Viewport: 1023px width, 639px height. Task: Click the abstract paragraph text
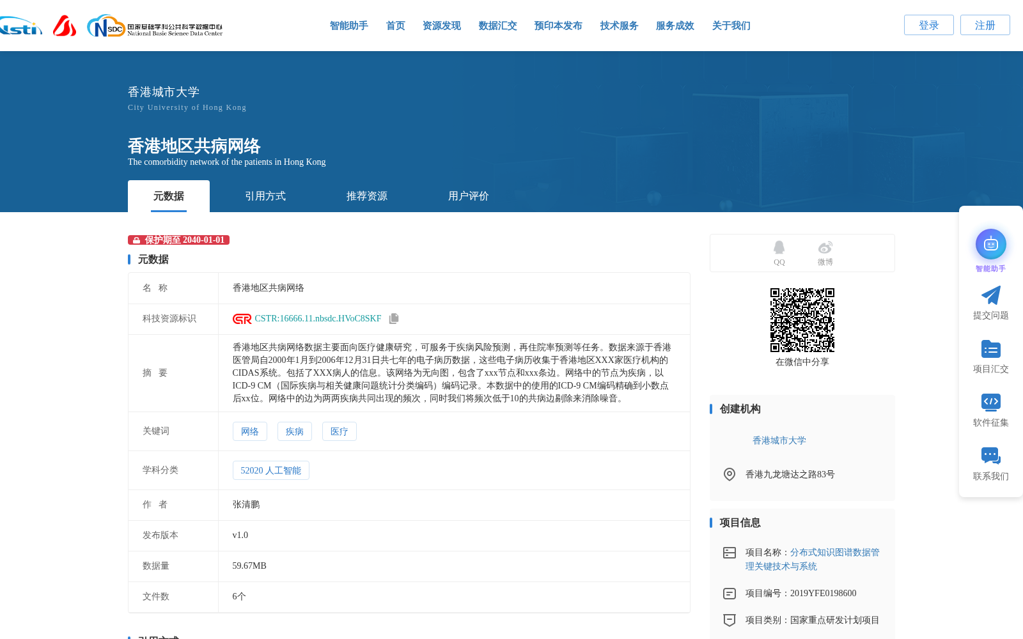pyautogui.click(x=451, y=373)
